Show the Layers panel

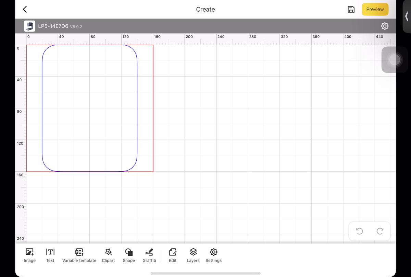point(193,256)
